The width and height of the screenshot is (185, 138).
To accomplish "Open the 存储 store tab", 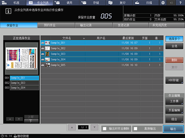I will pos(93,2).
